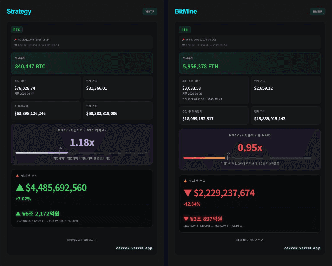Click the BitMine logo title
332x266 pixels.
186,11
